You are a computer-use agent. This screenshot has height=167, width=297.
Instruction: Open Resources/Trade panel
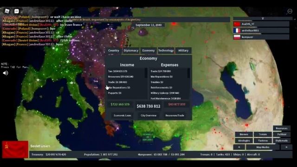tap(174, 116)
